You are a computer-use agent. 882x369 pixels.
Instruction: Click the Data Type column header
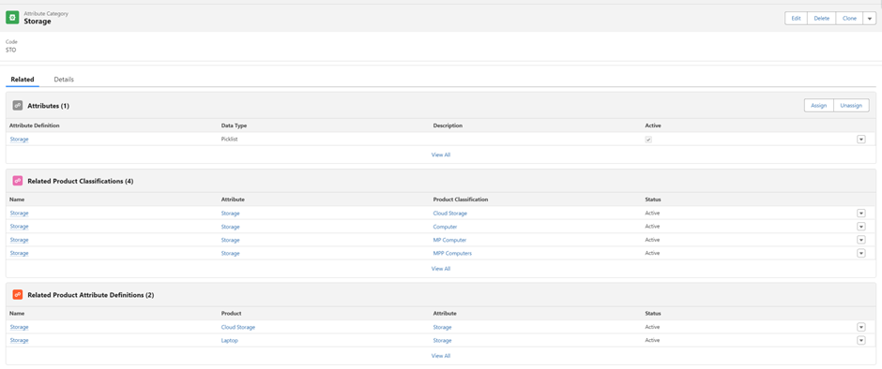pyautogui.click(x=234, y=125)
